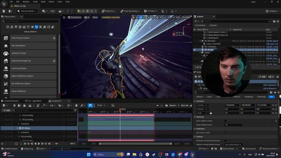
Task: Toggle sequencer looping arrow button
Action: pos(56,144)
